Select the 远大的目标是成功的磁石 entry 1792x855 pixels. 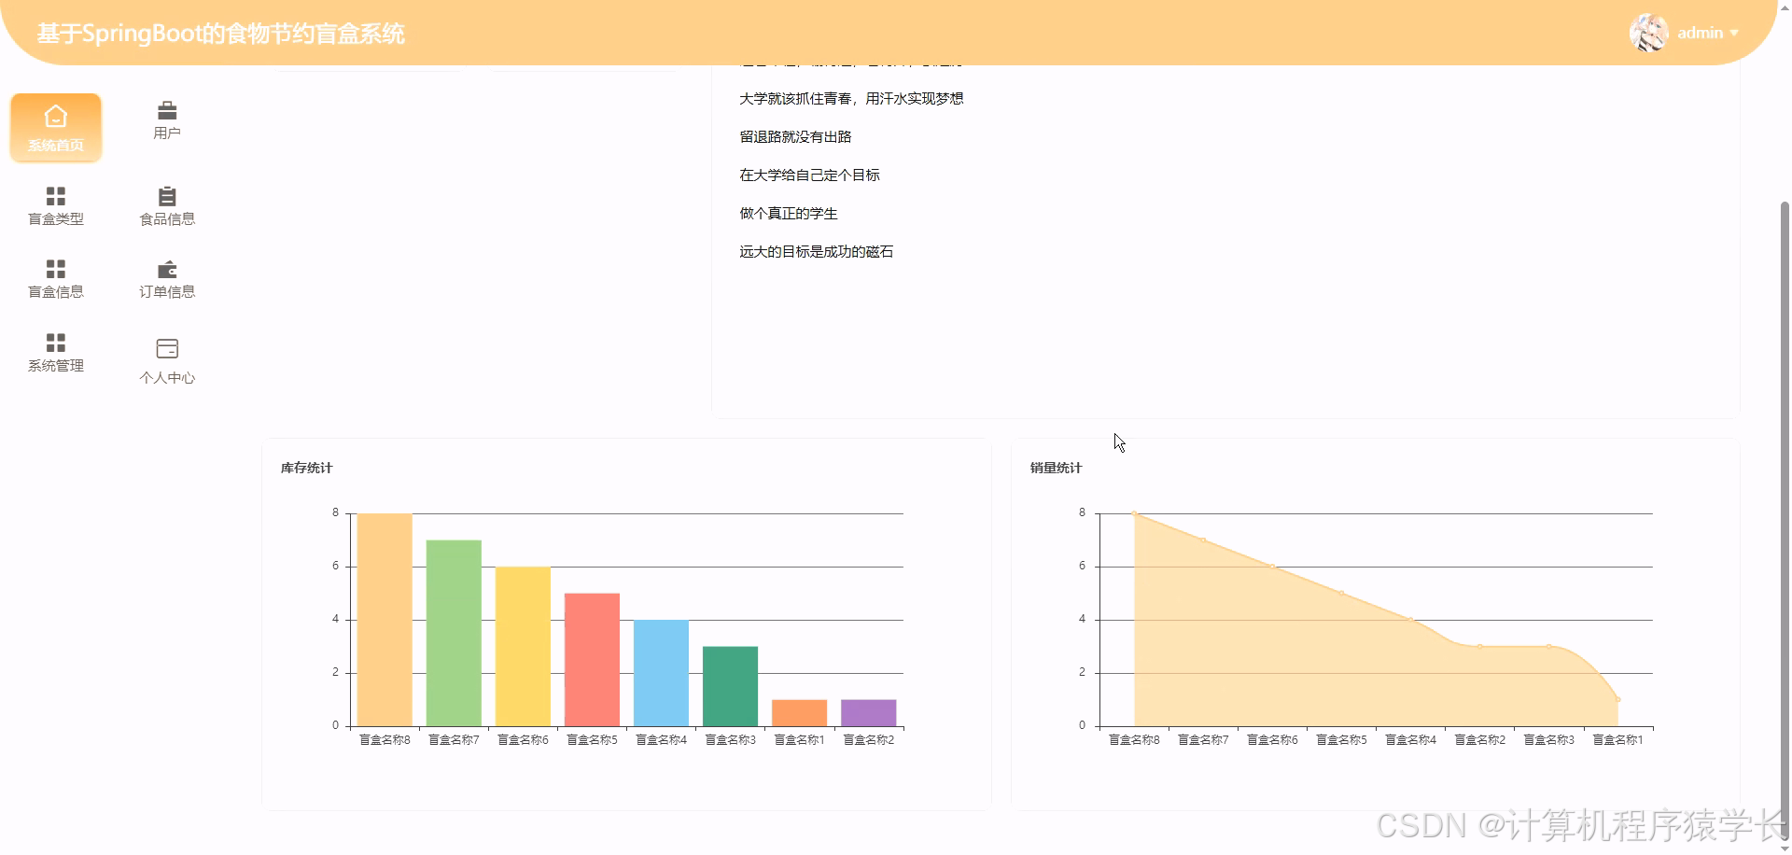tap(816, 251)
